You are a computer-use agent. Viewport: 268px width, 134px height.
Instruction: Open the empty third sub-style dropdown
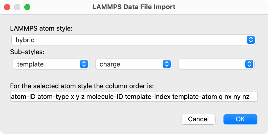click(x=212, y=64)
